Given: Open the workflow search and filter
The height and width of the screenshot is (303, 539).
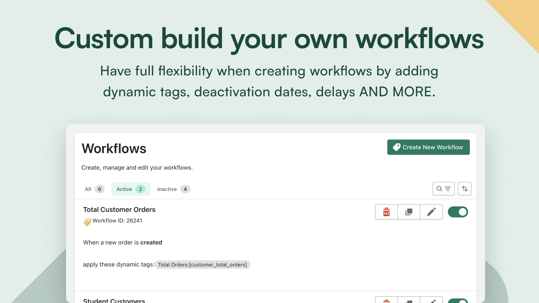Looking at the screenshot, I should pos(443,189).
